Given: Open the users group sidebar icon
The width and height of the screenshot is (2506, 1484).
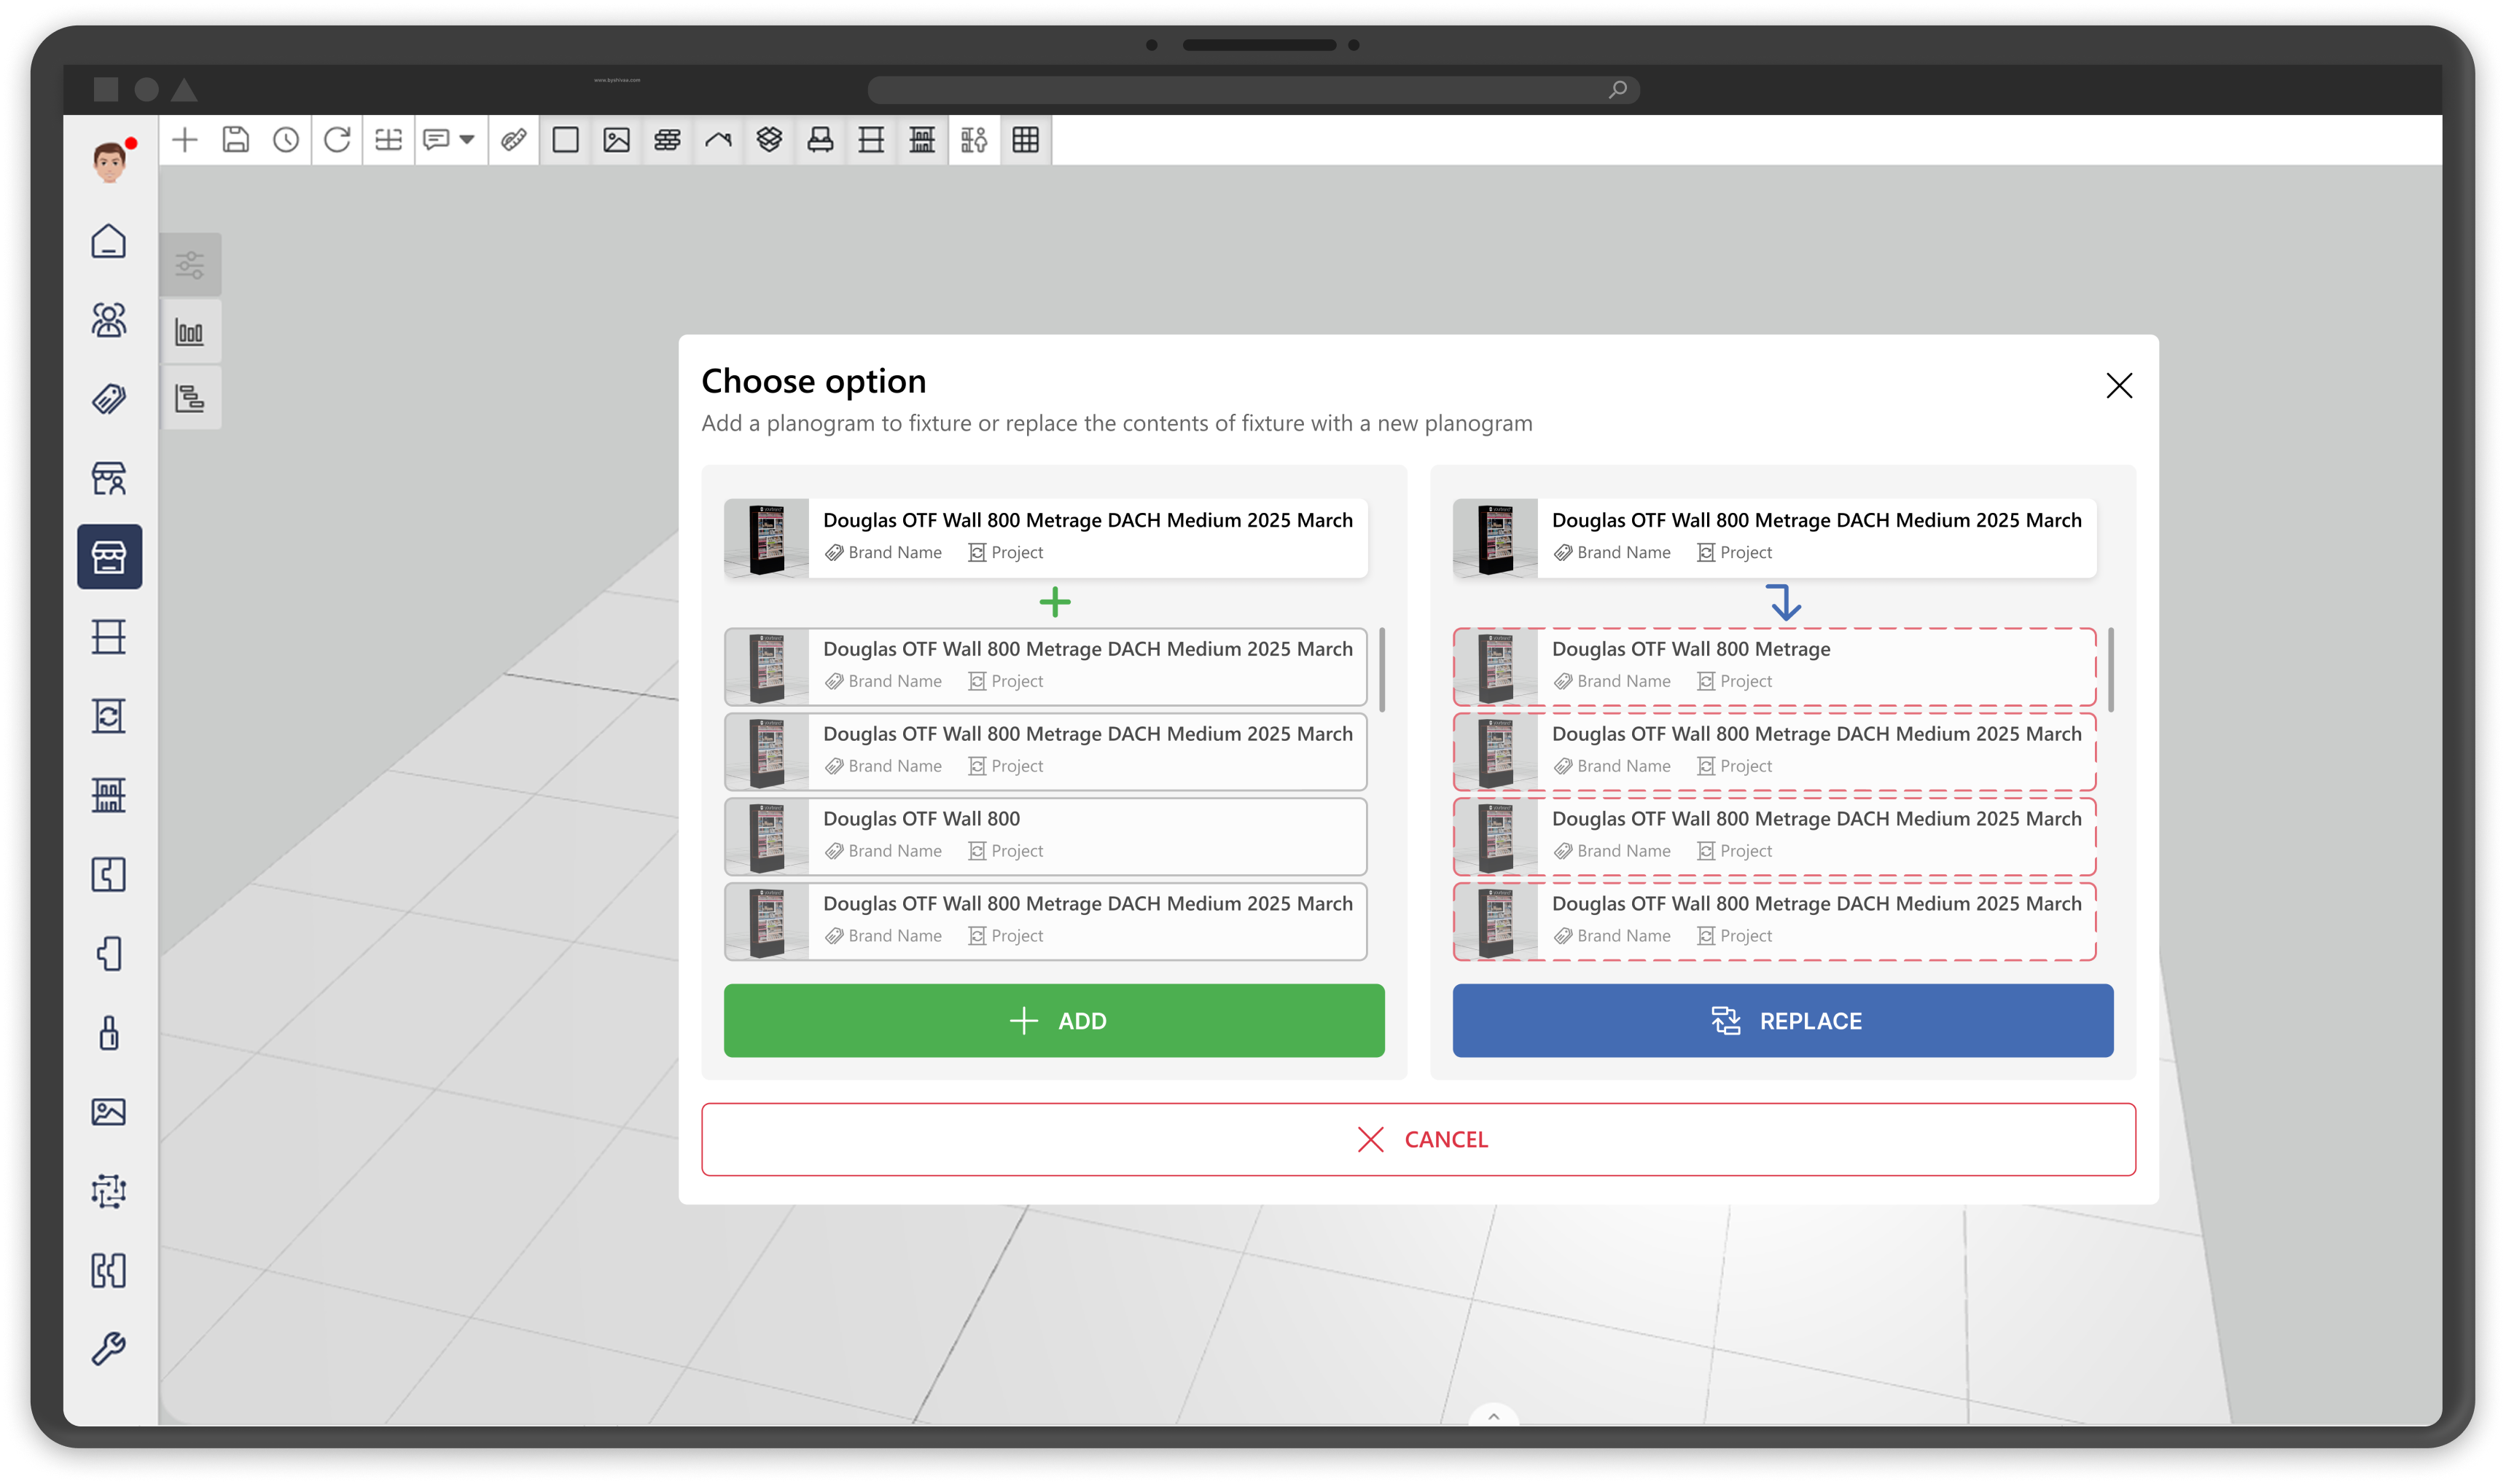Looking at the screenshot, I should [109, 320].
